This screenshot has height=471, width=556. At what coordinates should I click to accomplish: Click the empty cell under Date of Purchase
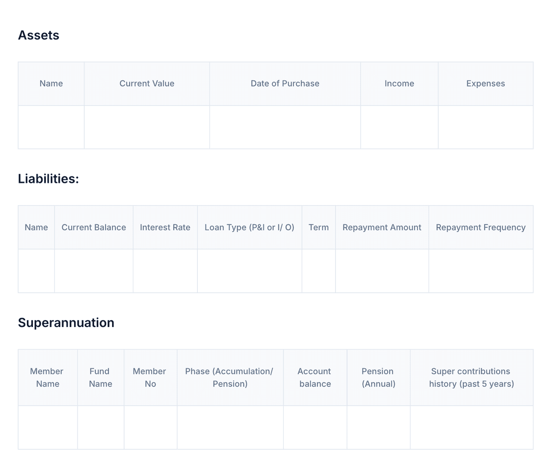(x=285, y=127)
